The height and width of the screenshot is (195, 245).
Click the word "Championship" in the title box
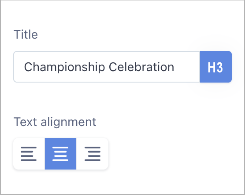pos(64,67)
